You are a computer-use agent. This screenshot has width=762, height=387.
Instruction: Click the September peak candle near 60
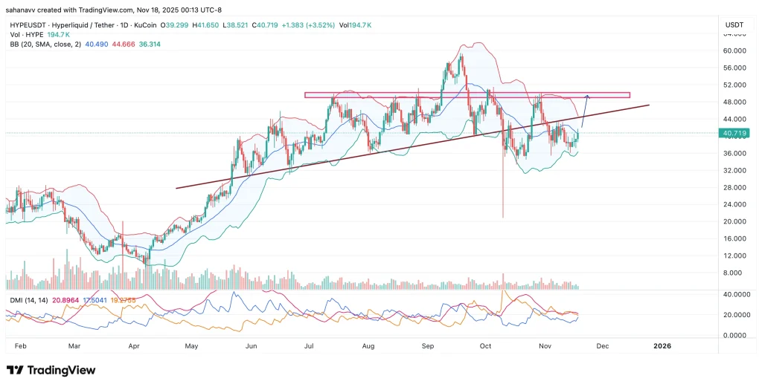point(462,56)
